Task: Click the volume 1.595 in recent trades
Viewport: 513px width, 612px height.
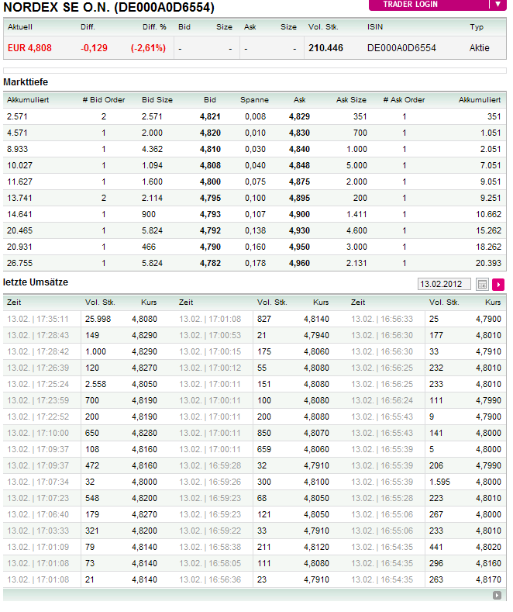Action: tap(439, 482)
